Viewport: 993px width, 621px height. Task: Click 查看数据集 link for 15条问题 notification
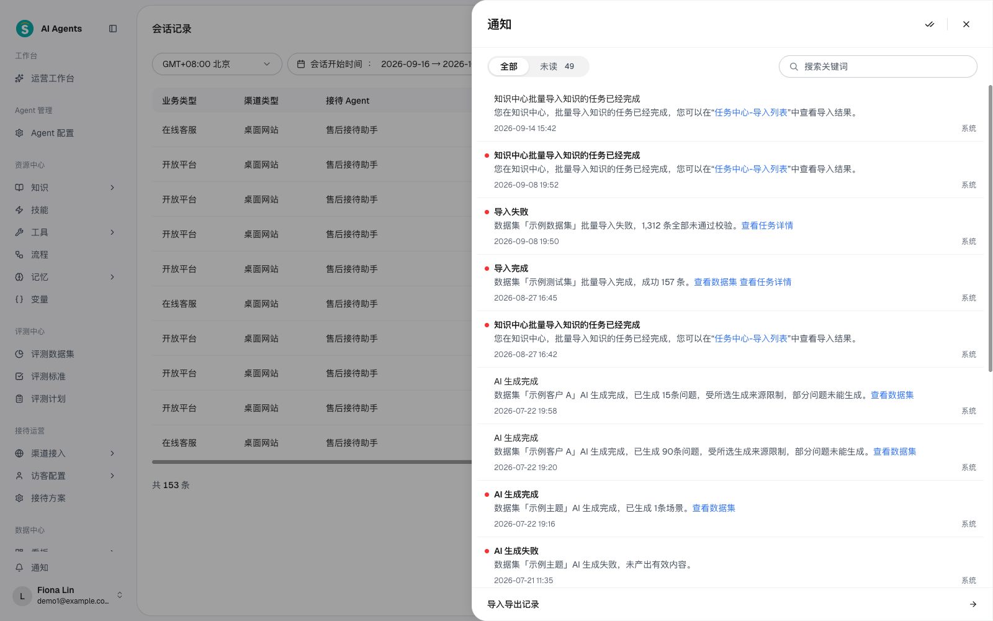click(892, 395)
